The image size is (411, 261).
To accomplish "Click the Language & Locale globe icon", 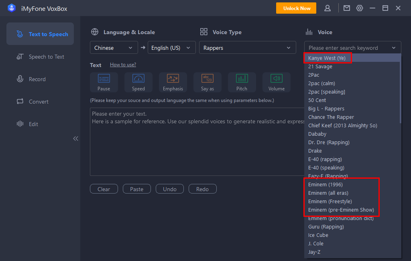I will coord(95,32).
